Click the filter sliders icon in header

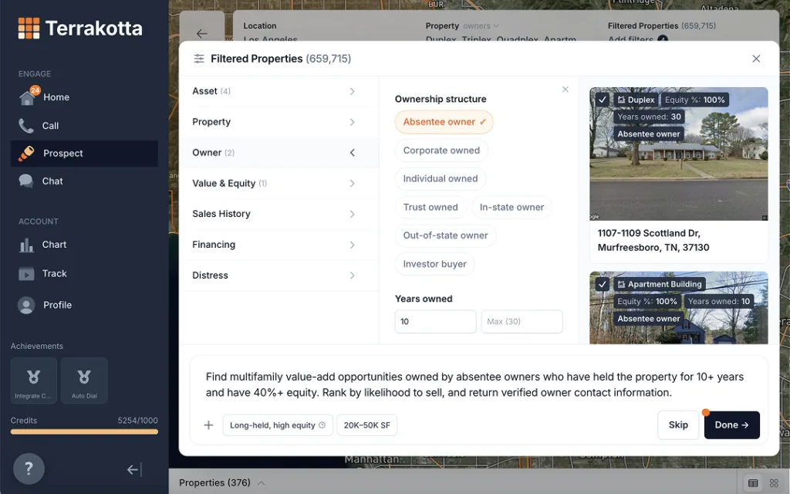pos(199,59)
